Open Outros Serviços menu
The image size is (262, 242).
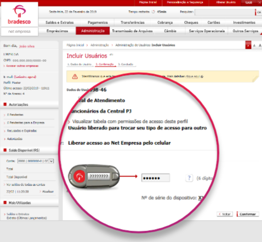[x=245, y=31]
